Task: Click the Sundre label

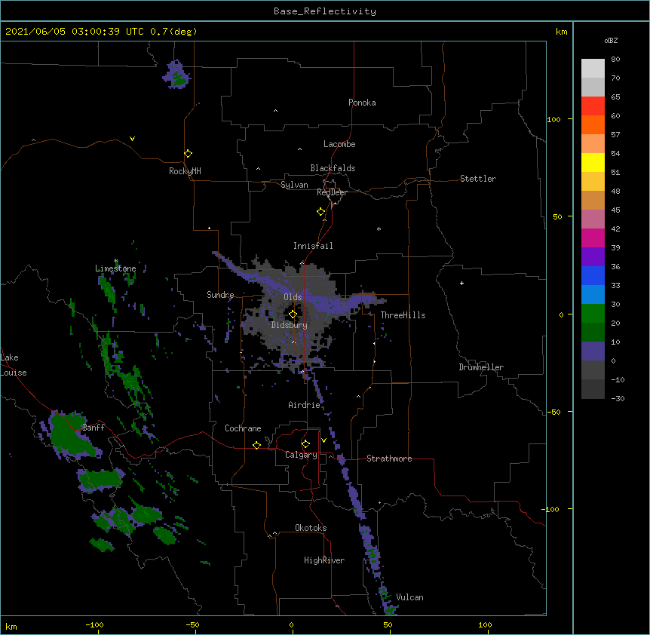Action: click(x=220, y=295)
